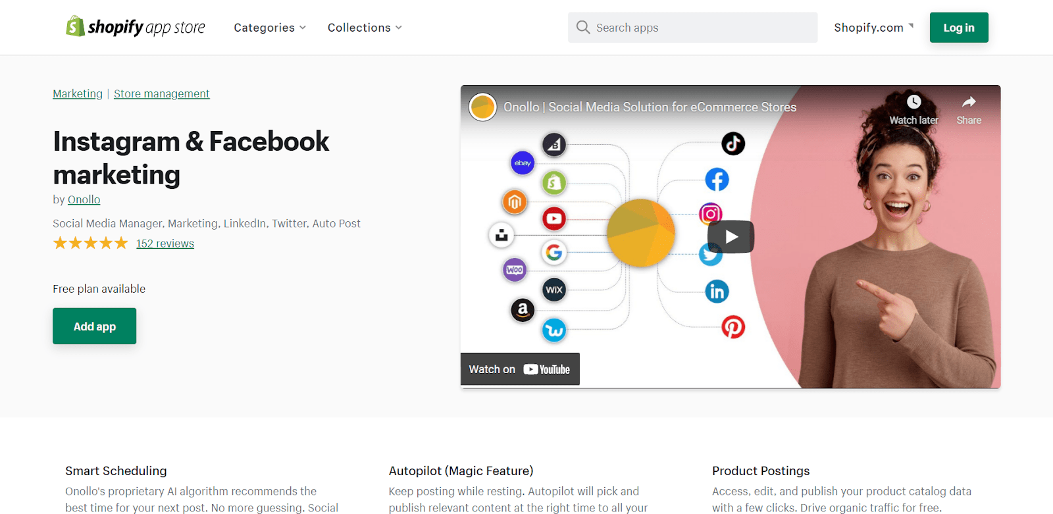Viewport: 1053px width, 514px height.
Task: Click the Watch later clock icon
Action: click(x=913, y=102)
